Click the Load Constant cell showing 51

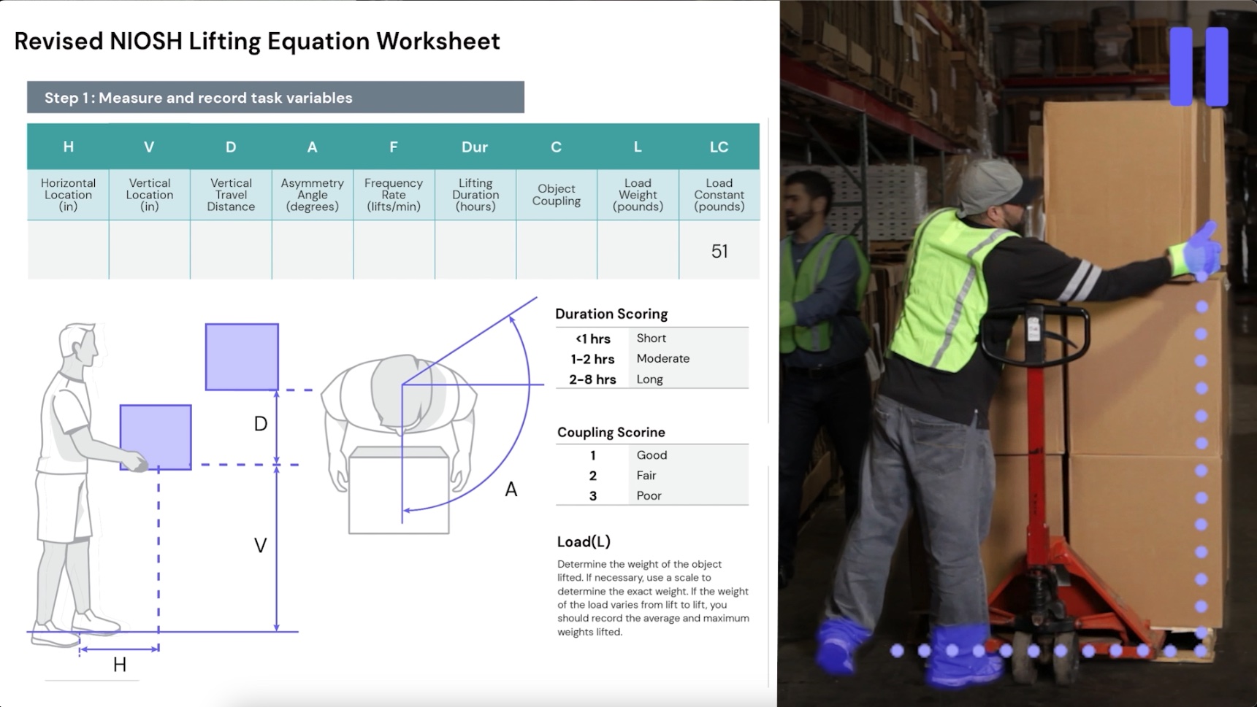(x=719, y=250)
